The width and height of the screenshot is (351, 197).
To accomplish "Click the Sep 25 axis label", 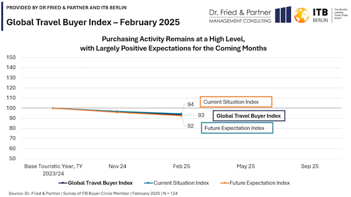I will click(309, 166).
